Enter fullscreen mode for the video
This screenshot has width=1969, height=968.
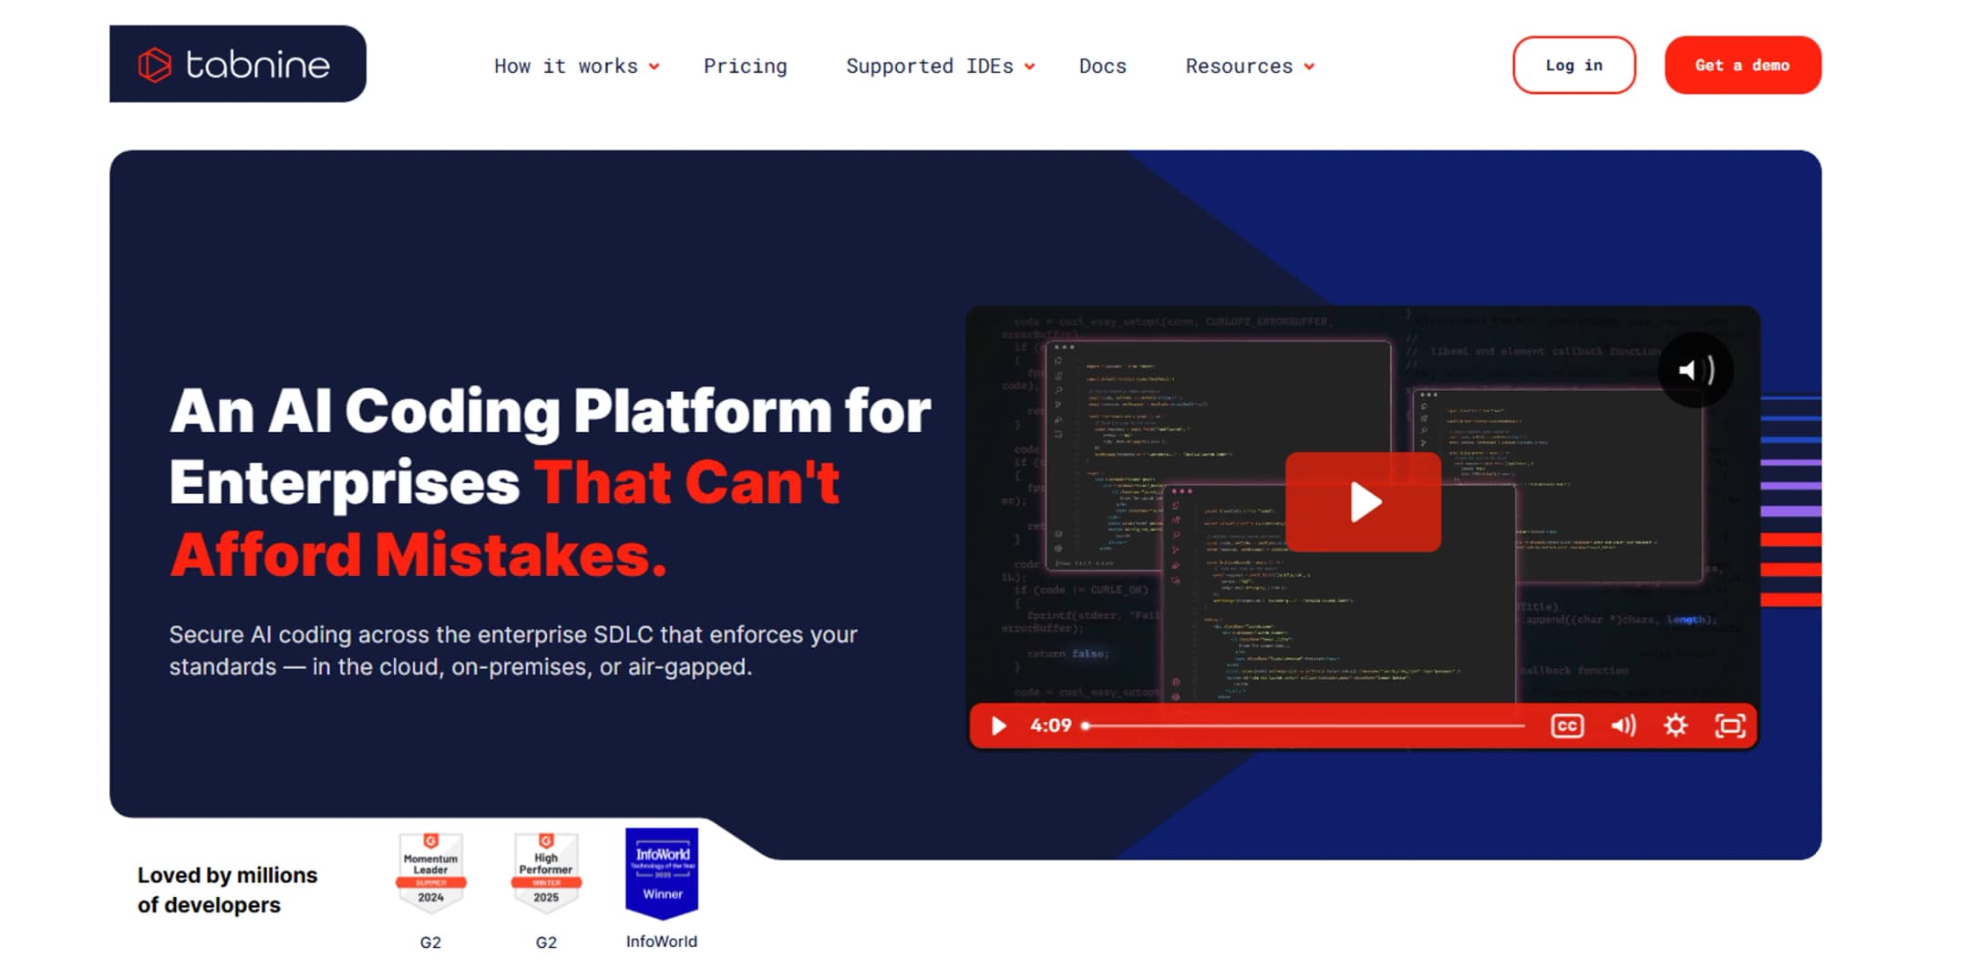pos(1730,726)
